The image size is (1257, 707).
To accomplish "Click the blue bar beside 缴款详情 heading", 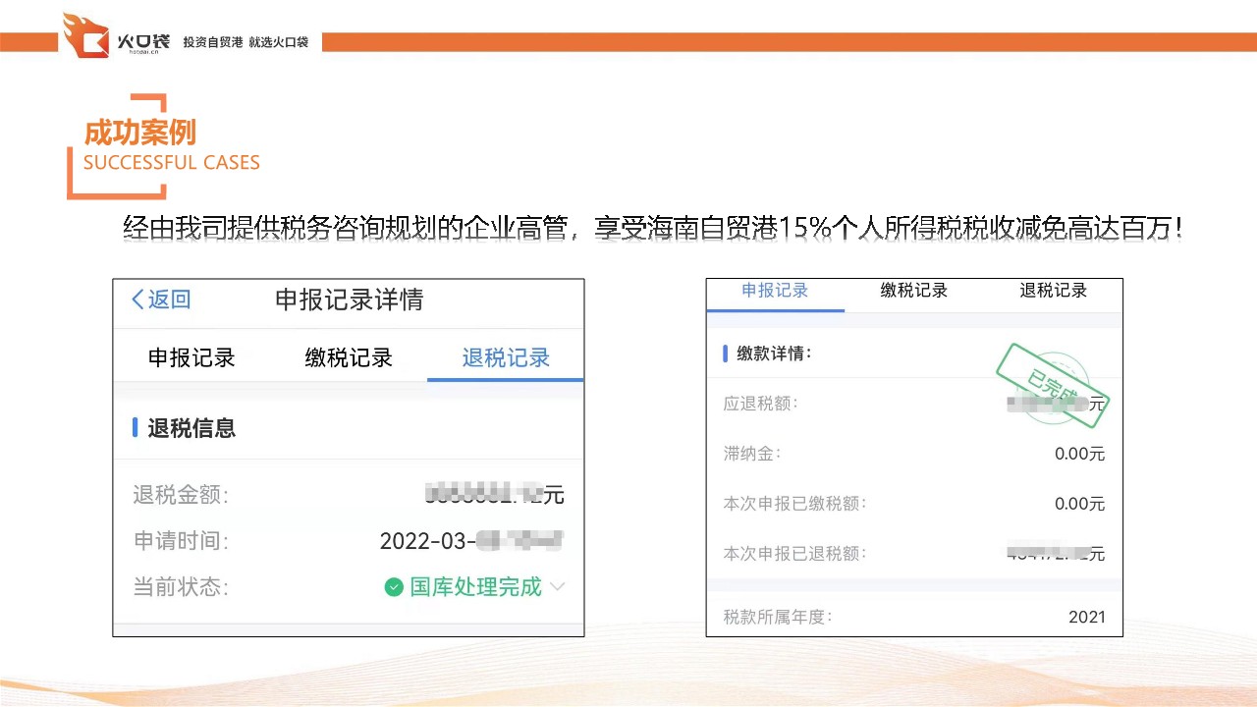I will 725,353.
